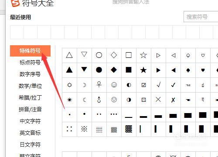Pick the solid black diamond symbol
This screenshot has height=157, width=218.
114,70
